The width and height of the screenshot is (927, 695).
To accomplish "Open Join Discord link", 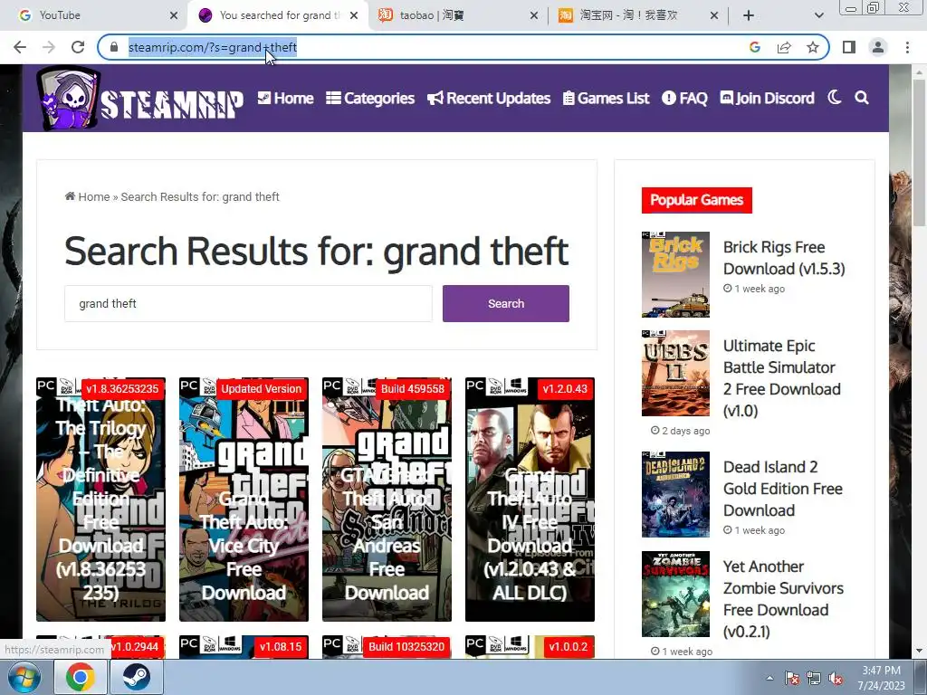I will (x=767, y=98).
